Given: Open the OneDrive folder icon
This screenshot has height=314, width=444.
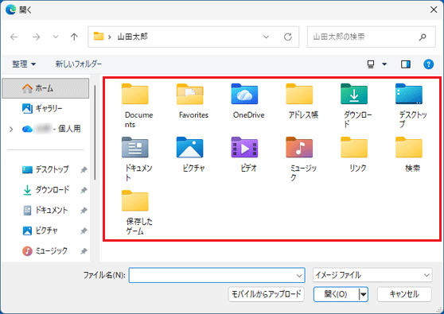Looking at the screenshot, I should point(244,94).
